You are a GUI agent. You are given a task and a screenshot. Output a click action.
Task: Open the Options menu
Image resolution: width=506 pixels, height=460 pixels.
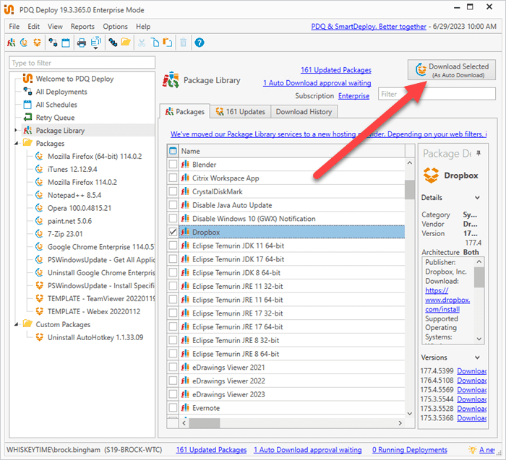click(115, 27)
